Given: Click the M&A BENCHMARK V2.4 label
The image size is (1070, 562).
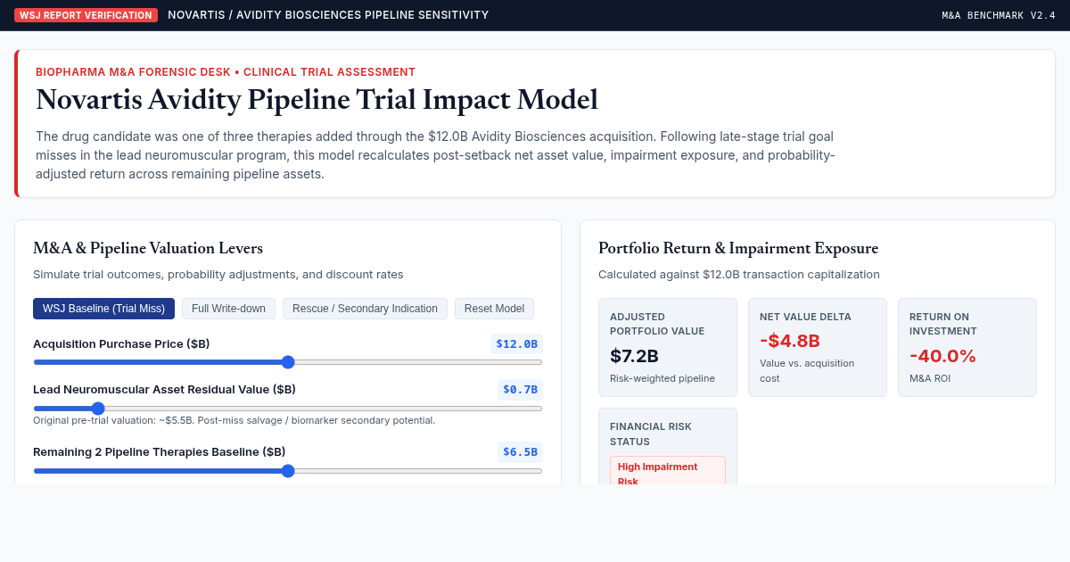Looking at the screenshot, I should 999,15.
